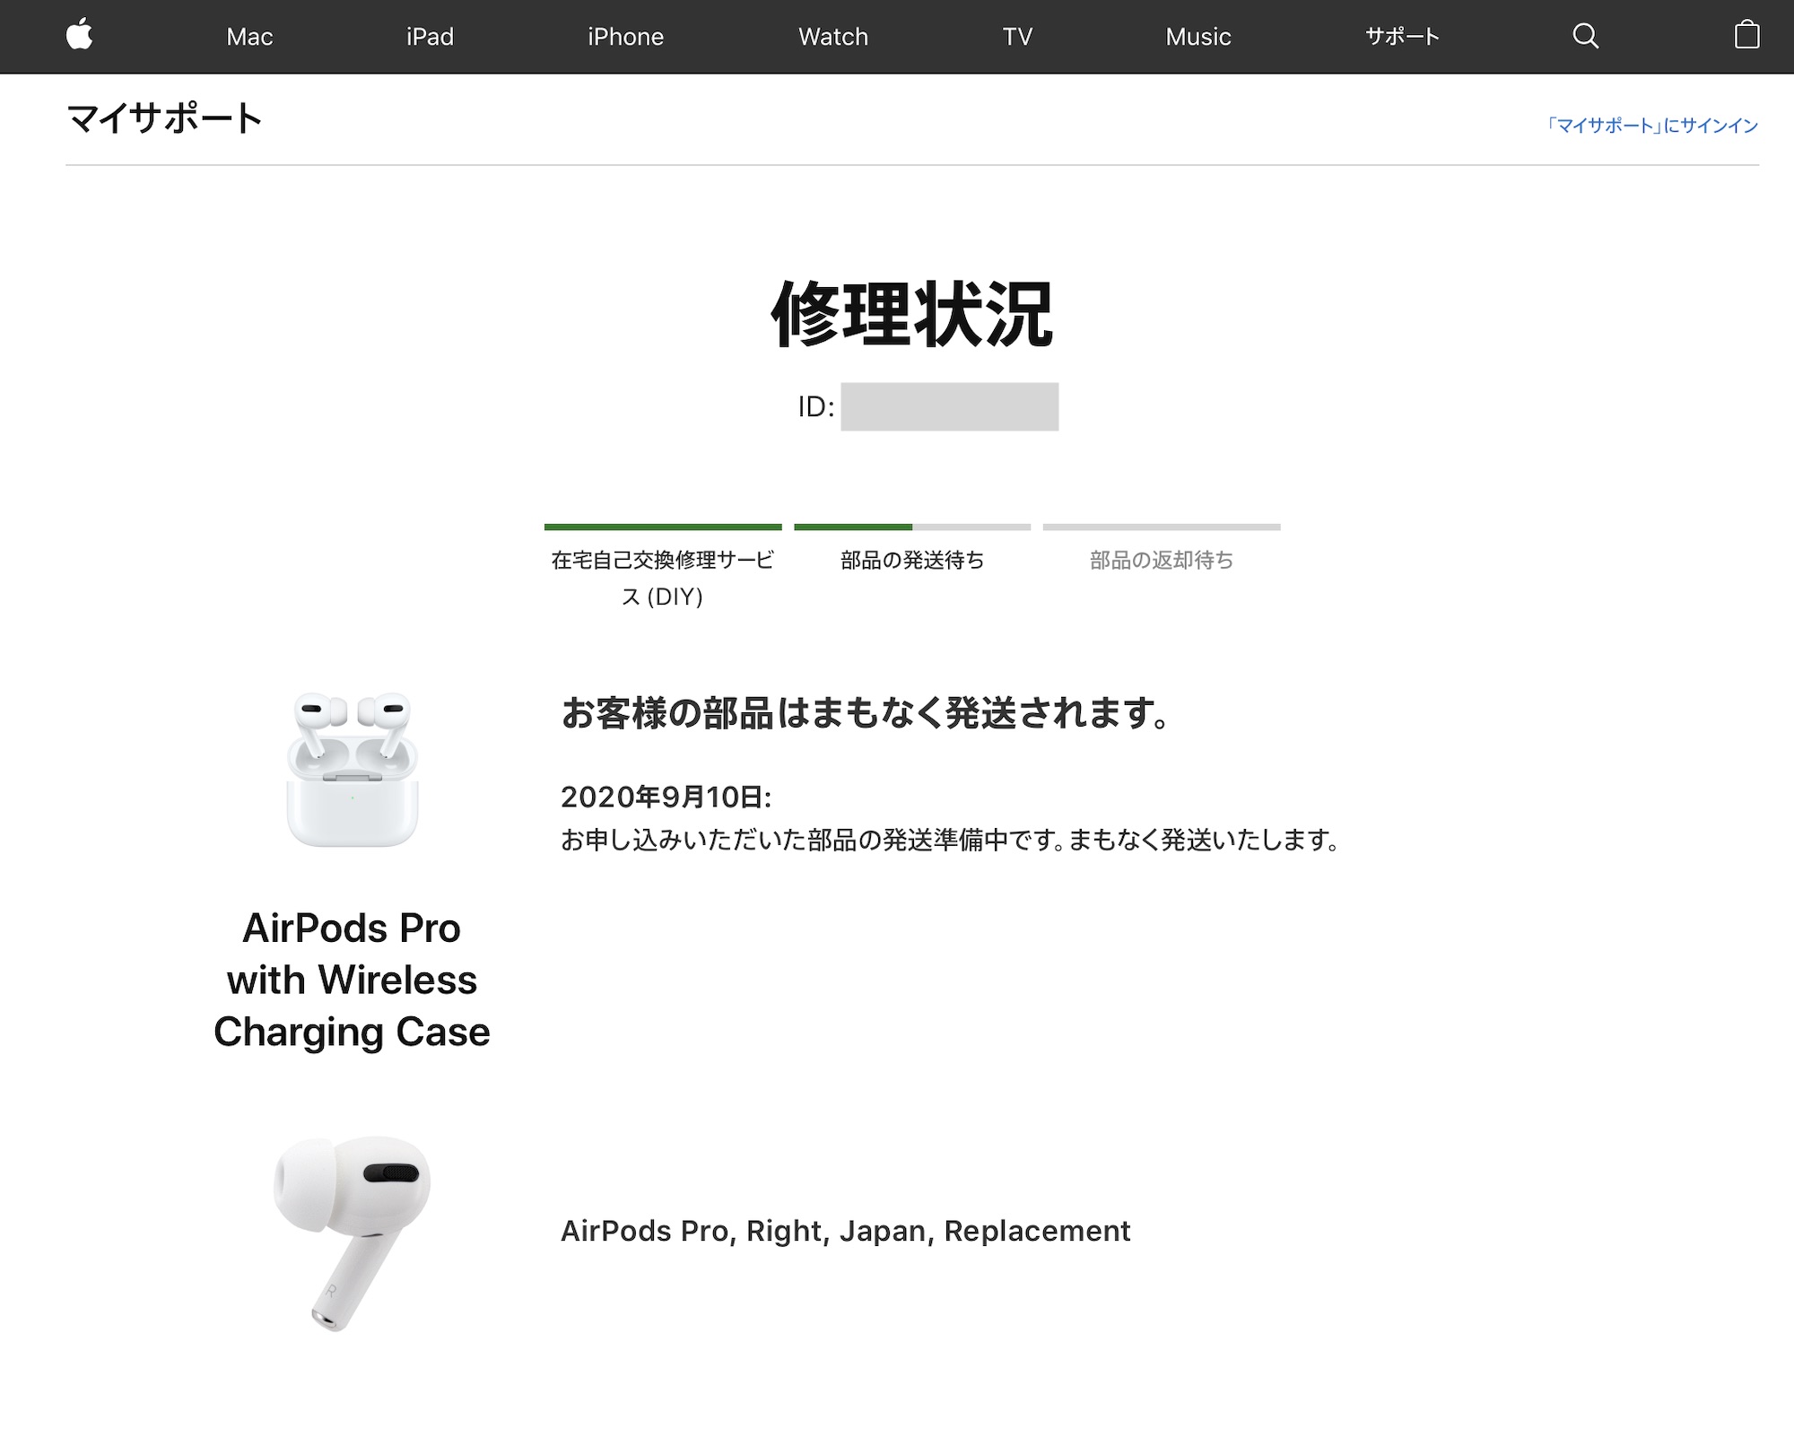Navigate to the Music section

point(1197,37)
